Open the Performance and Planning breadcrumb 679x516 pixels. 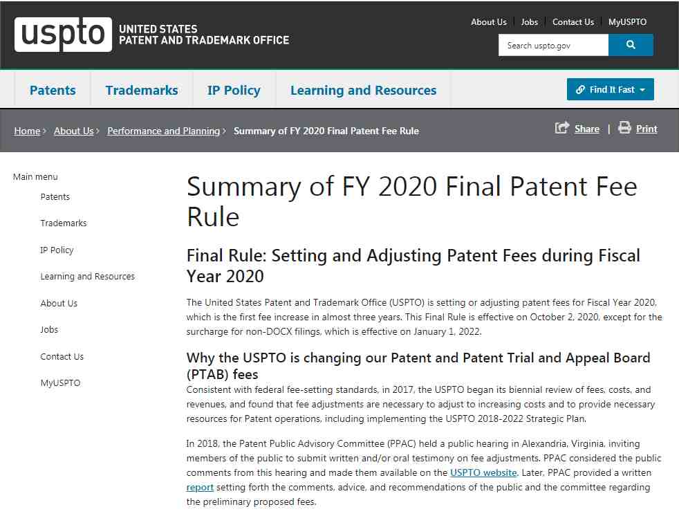click(164, 131)
